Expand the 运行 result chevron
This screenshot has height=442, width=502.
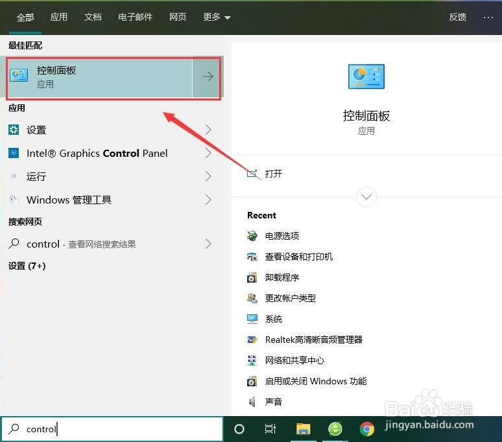[208, 176]
